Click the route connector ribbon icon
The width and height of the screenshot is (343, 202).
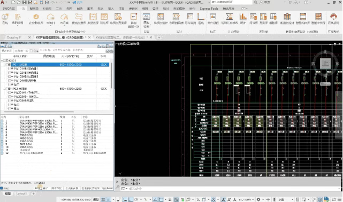pyautogui.click(x=79, y=17)
